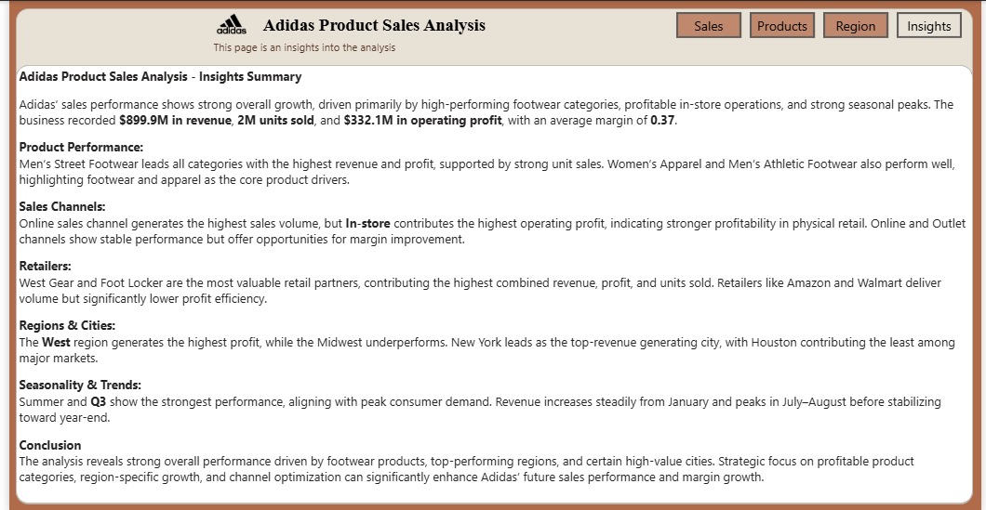Click the bold In-store keyword
The height and width of the screenshot is (510, 986).
pos(367,224)
